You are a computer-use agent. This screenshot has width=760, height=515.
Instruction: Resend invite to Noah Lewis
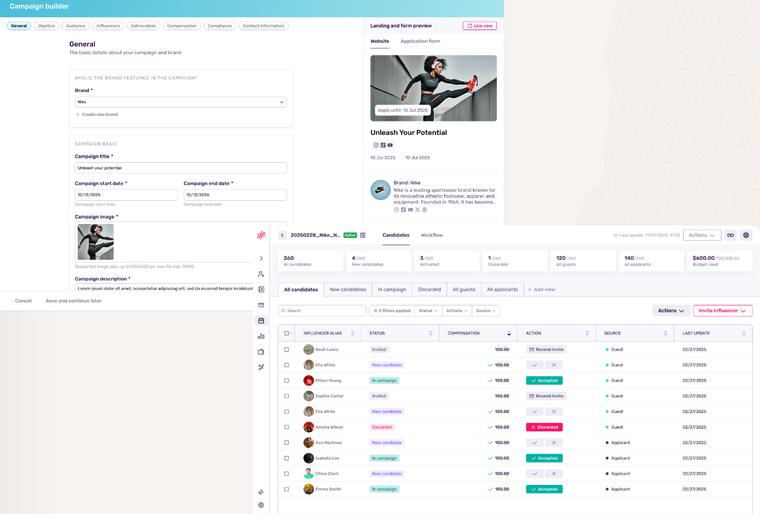tap(546, 349)
